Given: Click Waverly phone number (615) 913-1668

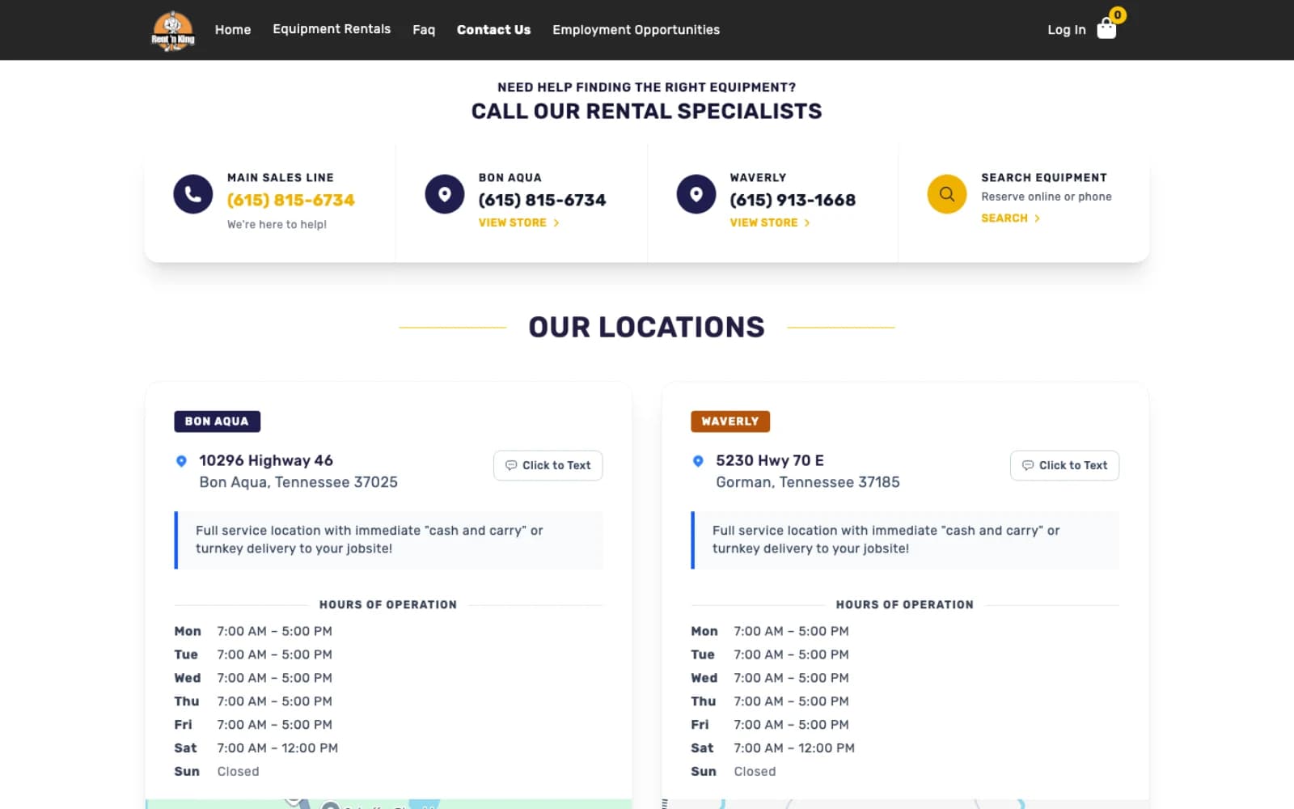Looking at the screenshot, I should coord(793,200).
